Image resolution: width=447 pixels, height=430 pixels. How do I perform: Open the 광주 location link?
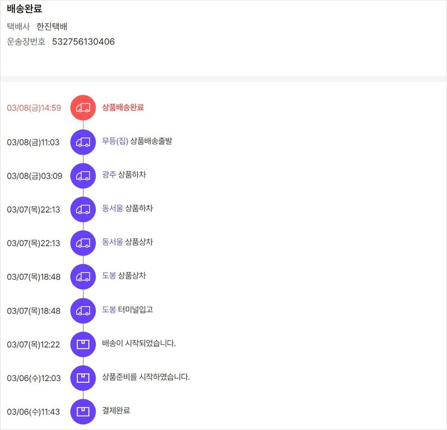point(109,175)
